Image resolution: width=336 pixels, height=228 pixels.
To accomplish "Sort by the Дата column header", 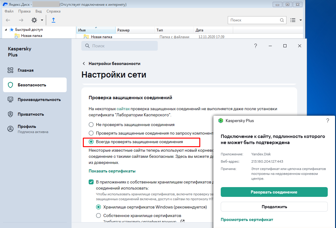I will coord(213,30).
